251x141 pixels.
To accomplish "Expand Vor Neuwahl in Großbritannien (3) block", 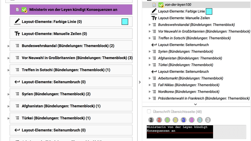I will click(9, 58).
